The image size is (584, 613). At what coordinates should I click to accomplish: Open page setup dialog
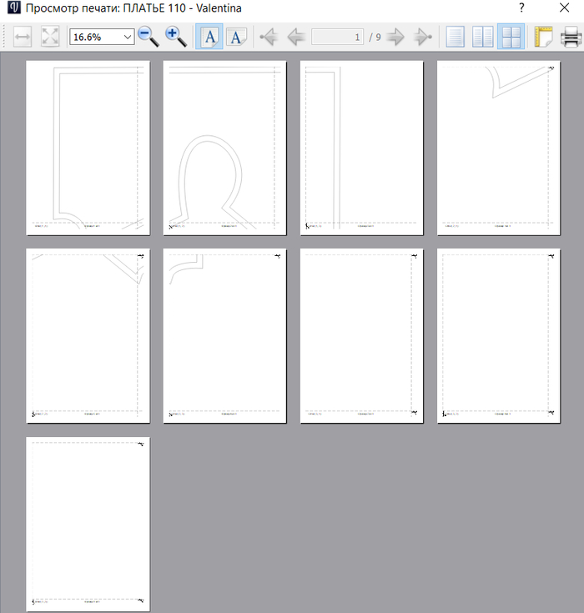coord(543,37)
